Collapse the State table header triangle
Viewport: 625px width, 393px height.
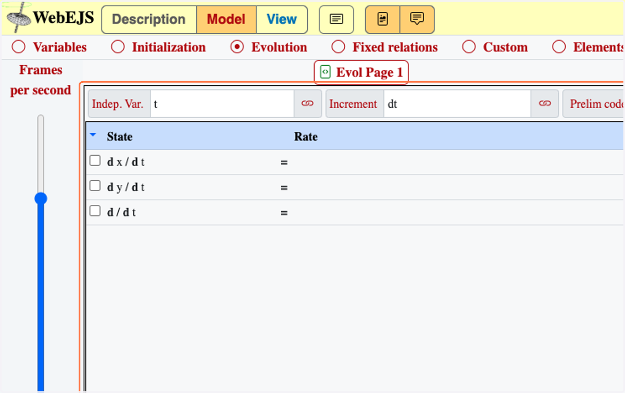93,135
